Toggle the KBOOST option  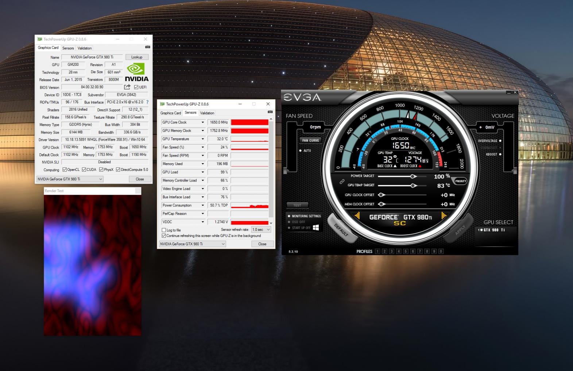click(x=500, y=154)
